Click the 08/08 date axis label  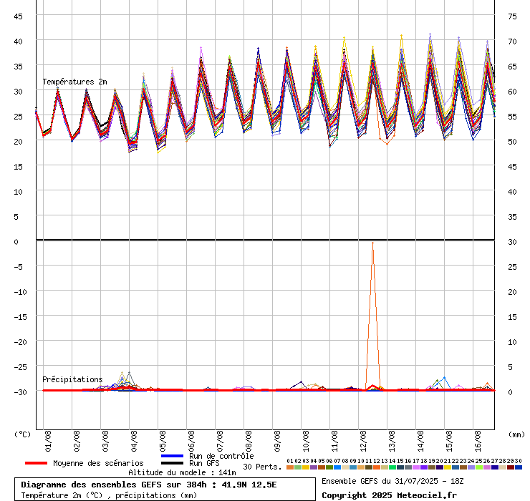point(249,441)
